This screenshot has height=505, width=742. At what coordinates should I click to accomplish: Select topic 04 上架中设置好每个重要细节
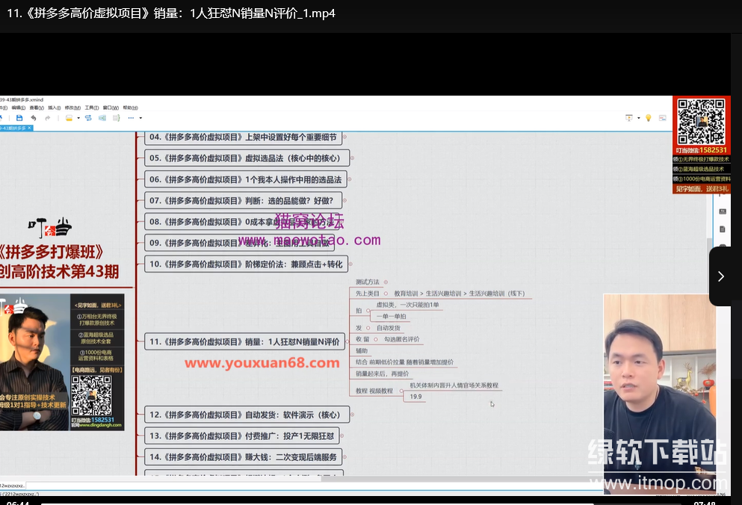[243, 137]
